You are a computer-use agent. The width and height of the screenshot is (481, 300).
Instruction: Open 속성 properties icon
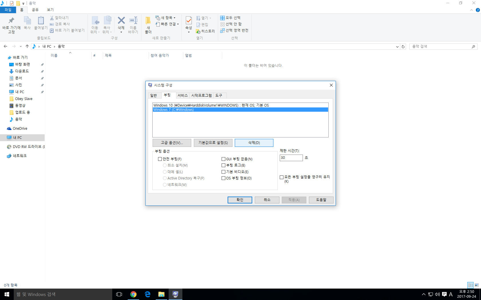tap(189, 21)
